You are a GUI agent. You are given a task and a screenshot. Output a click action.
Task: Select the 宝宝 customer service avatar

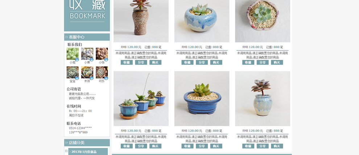point(73,72)
